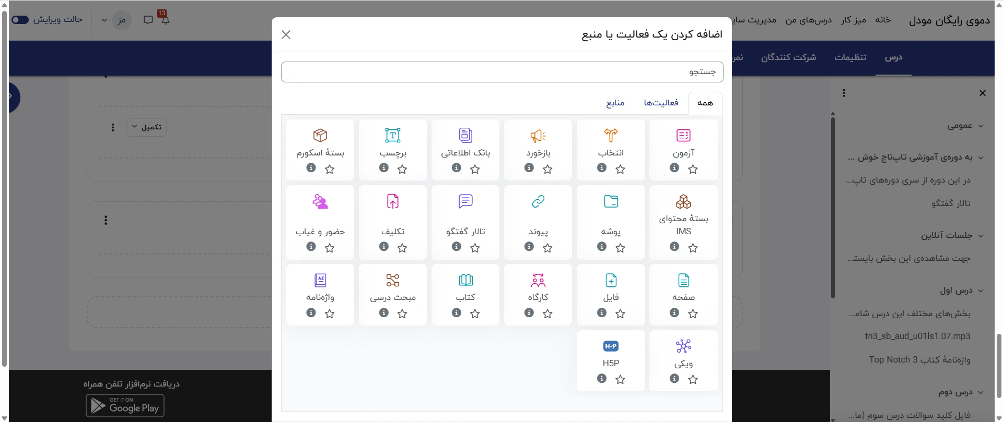Select the حضور و غیاب (Attendance) icon
Image resolution: width=1003 pixels, height=422 pixels.
(x=320, y=201)
